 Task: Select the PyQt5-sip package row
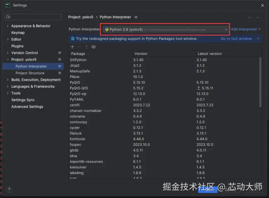tap(164, 94)
